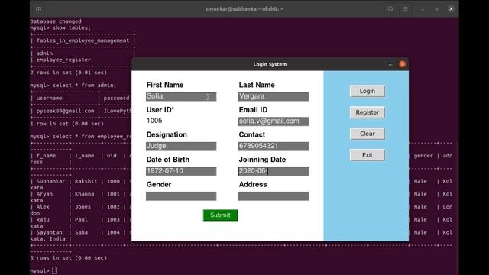The image size is (489, 275).
Task: Select 'pyseek09@gmail.com' username in terminal
Action: point(65,111)
